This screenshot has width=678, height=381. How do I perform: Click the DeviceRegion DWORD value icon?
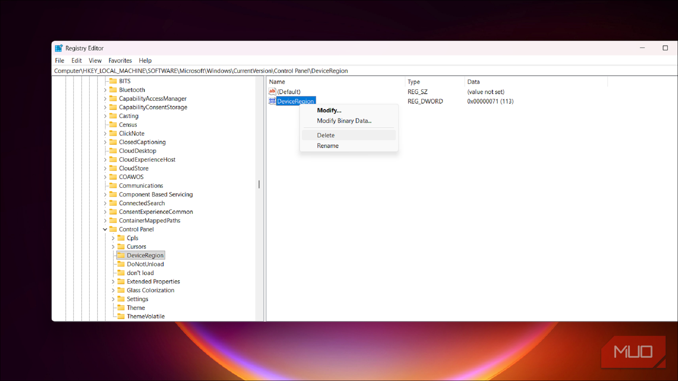tap(272, 101)
